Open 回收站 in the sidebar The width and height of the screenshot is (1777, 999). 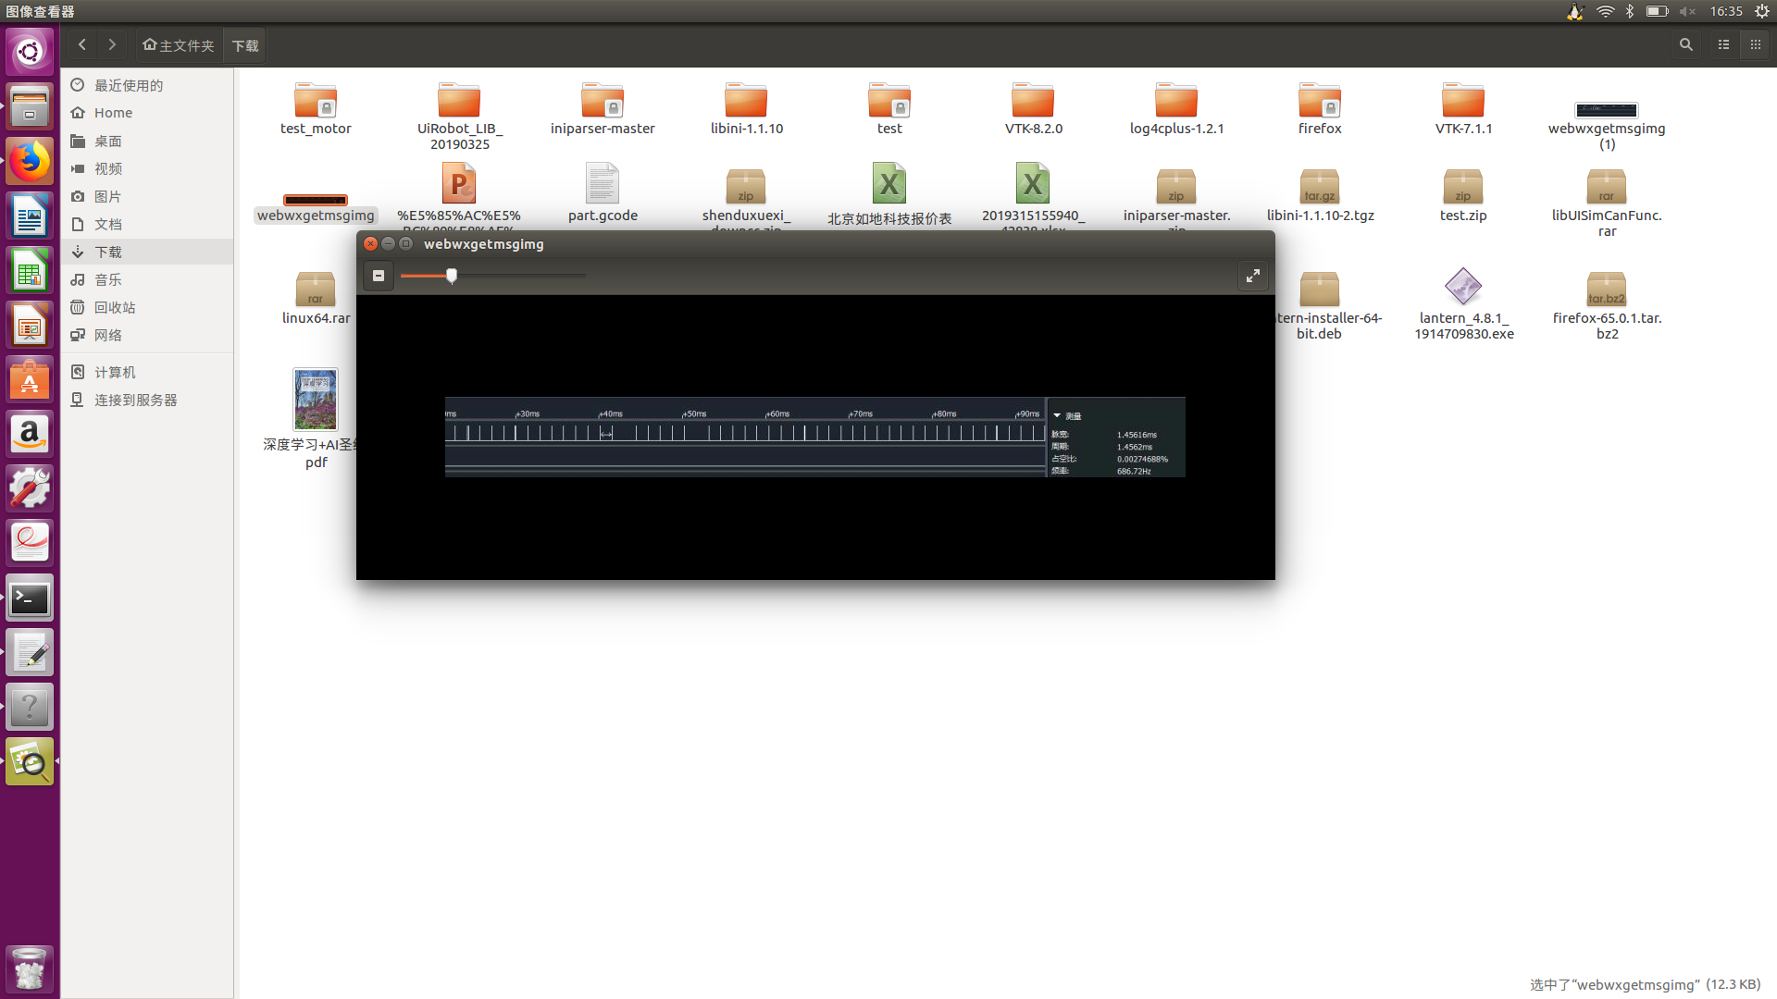(114, 307)
